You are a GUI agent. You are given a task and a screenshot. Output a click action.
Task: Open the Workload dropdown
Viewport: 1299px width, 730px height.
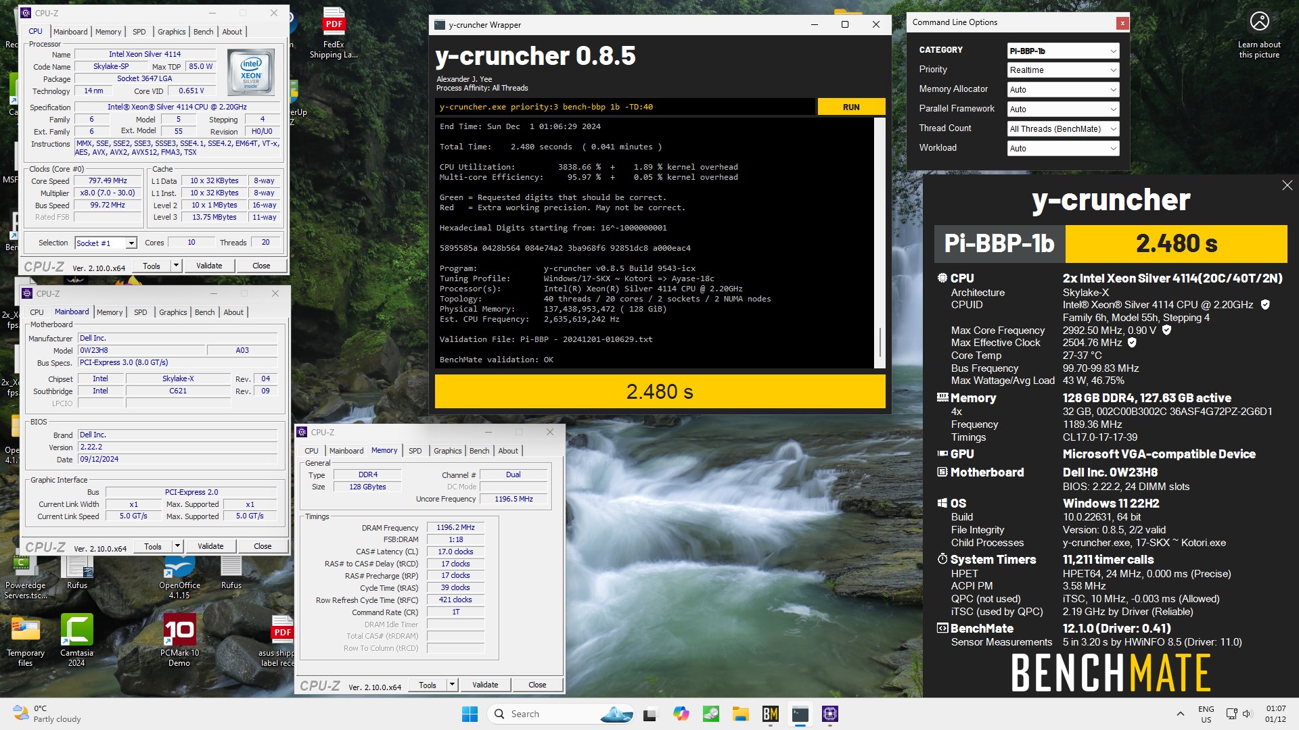coord(1063,149)
